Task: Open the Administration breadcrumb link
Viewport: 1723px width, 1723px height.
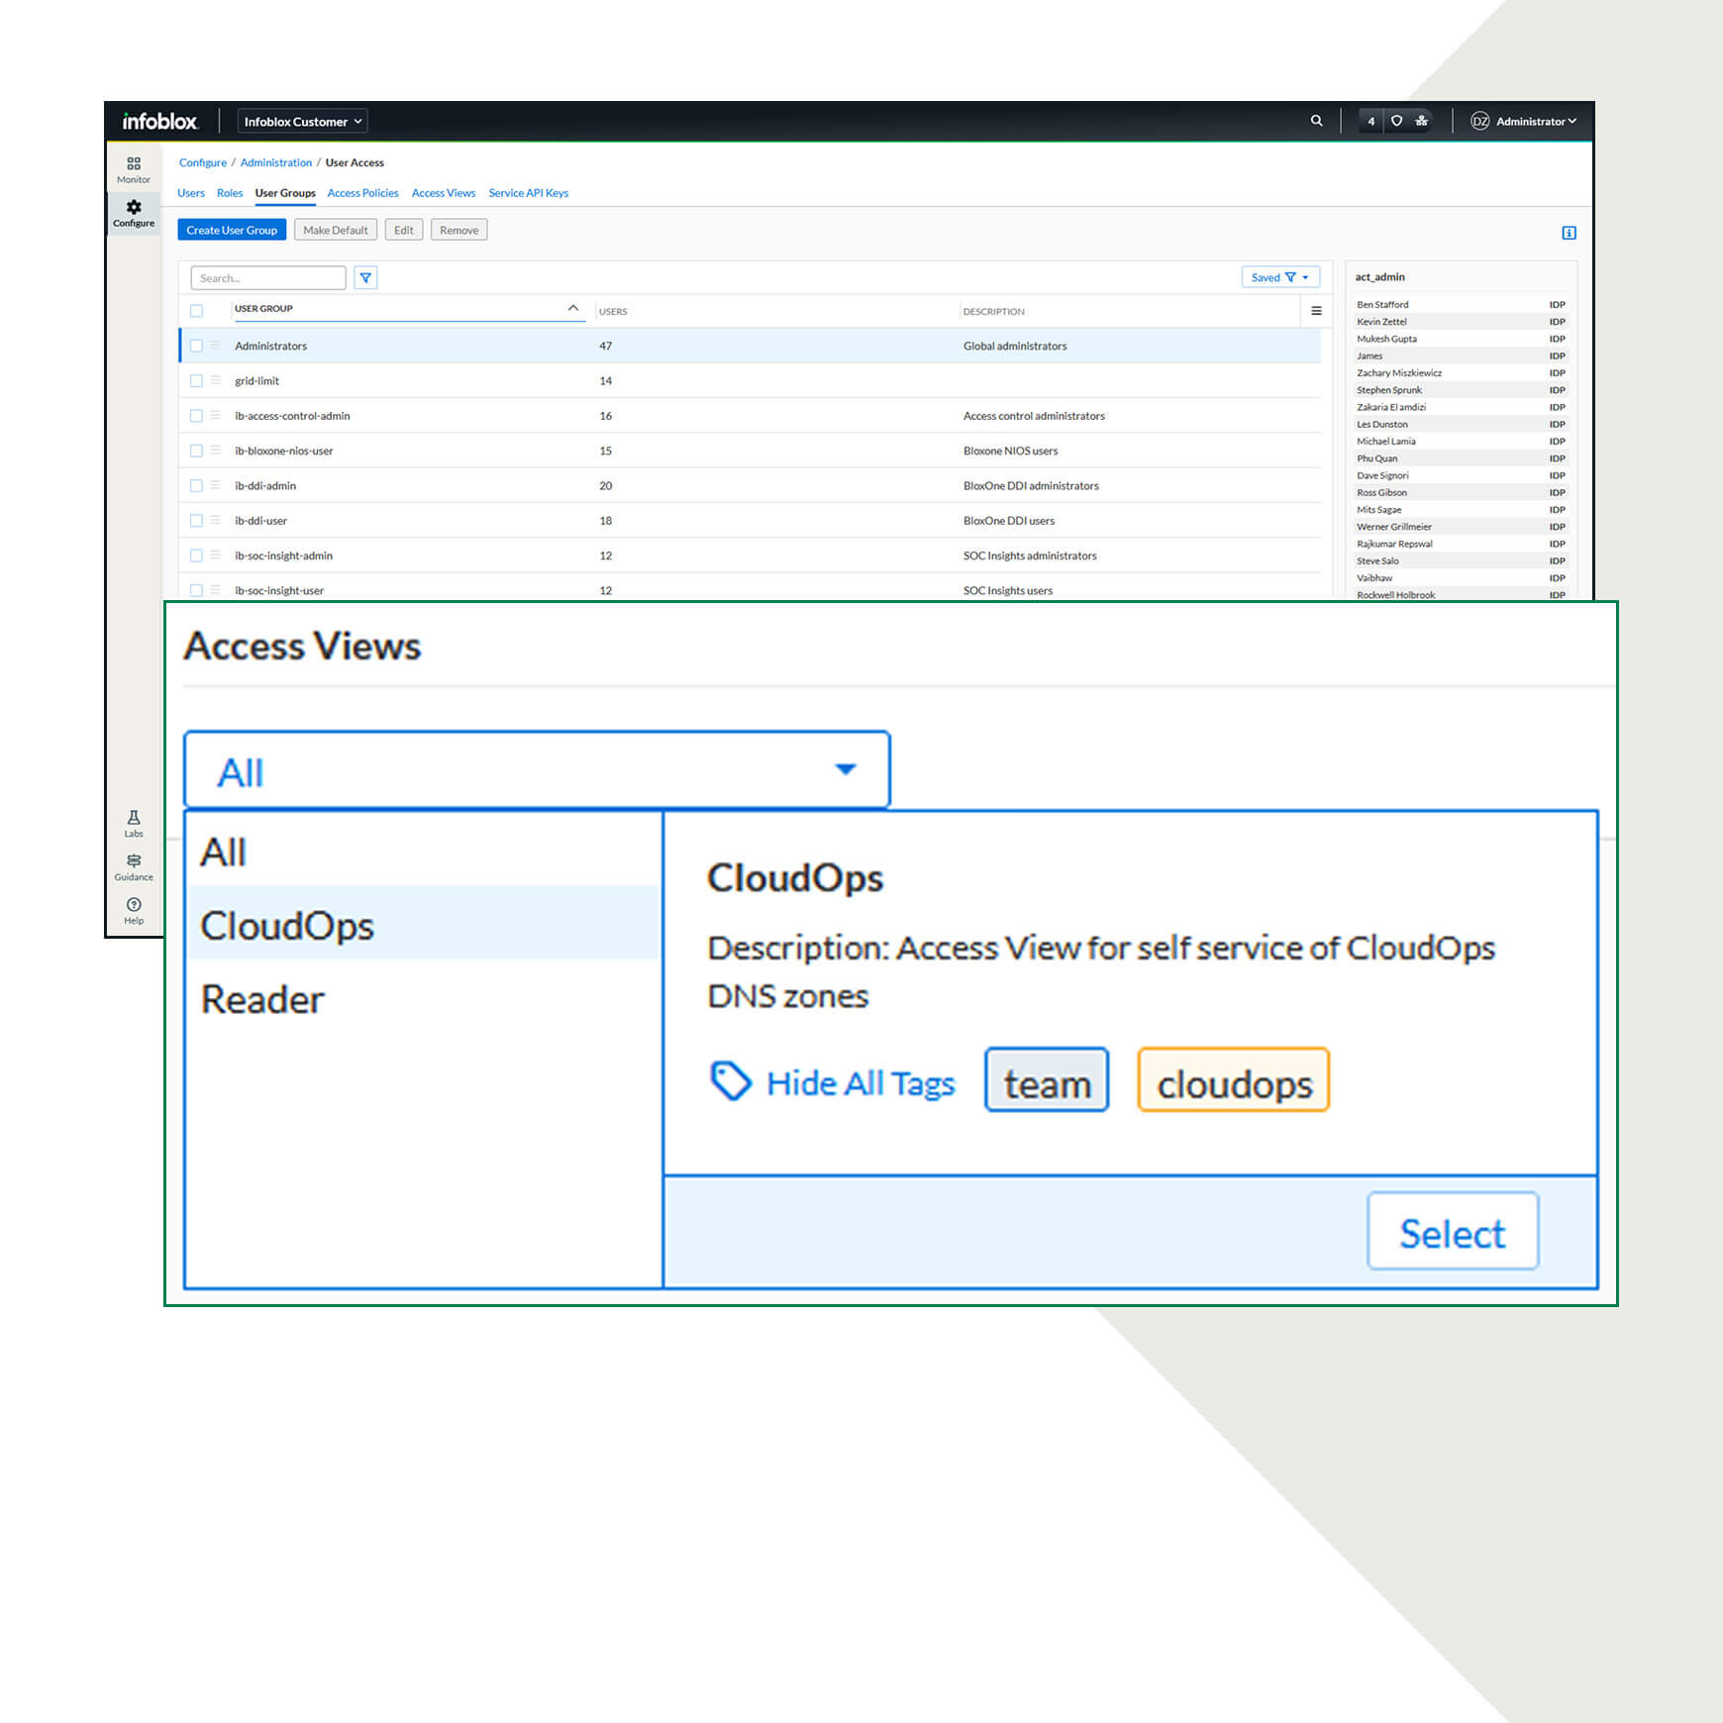Action: [276, 162]
